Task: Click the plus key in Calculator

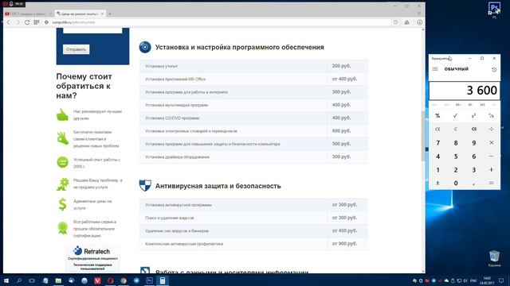Action: pos(491,169)
